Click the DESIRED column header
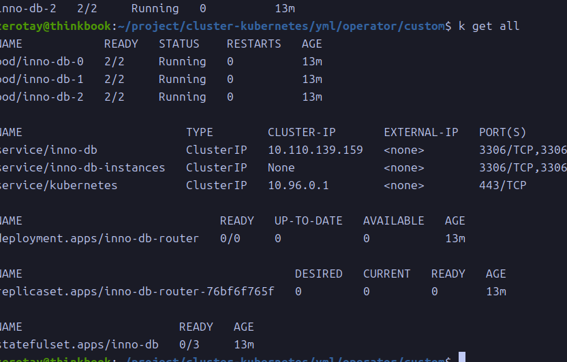The image size is (567, 362). [318, 274]
